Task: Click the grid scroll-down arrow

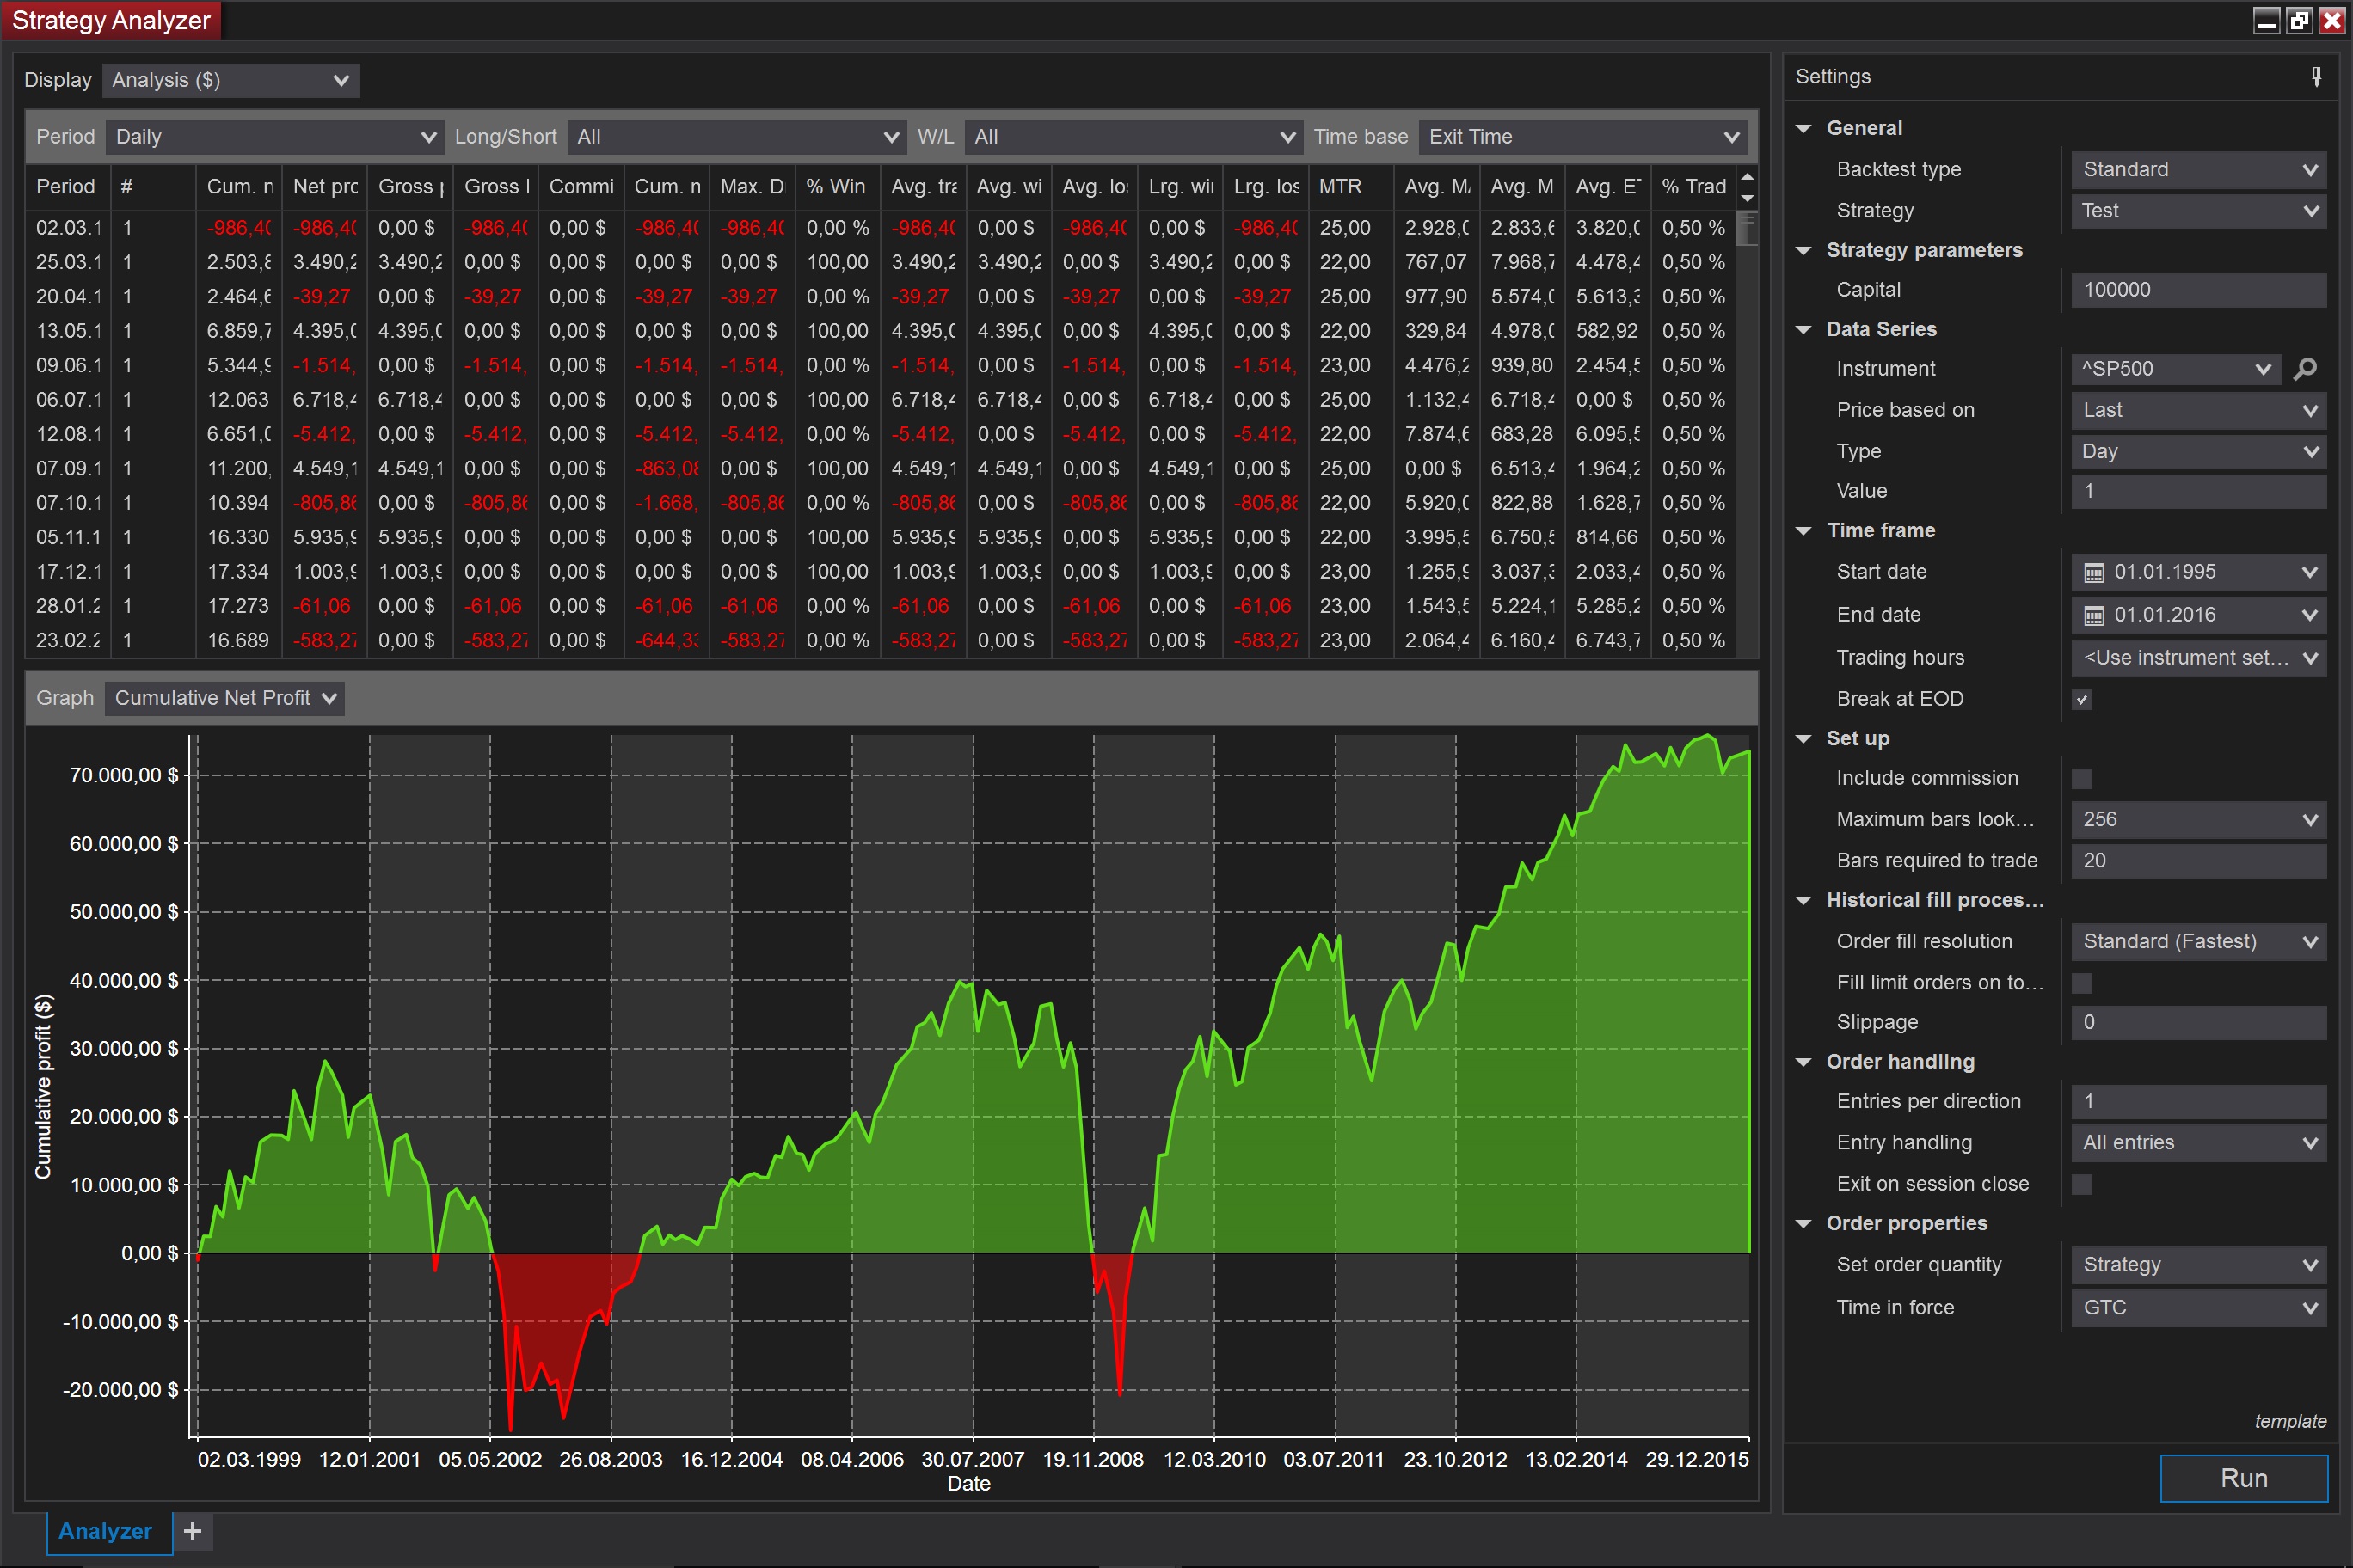Action: tap(1748, 198)
